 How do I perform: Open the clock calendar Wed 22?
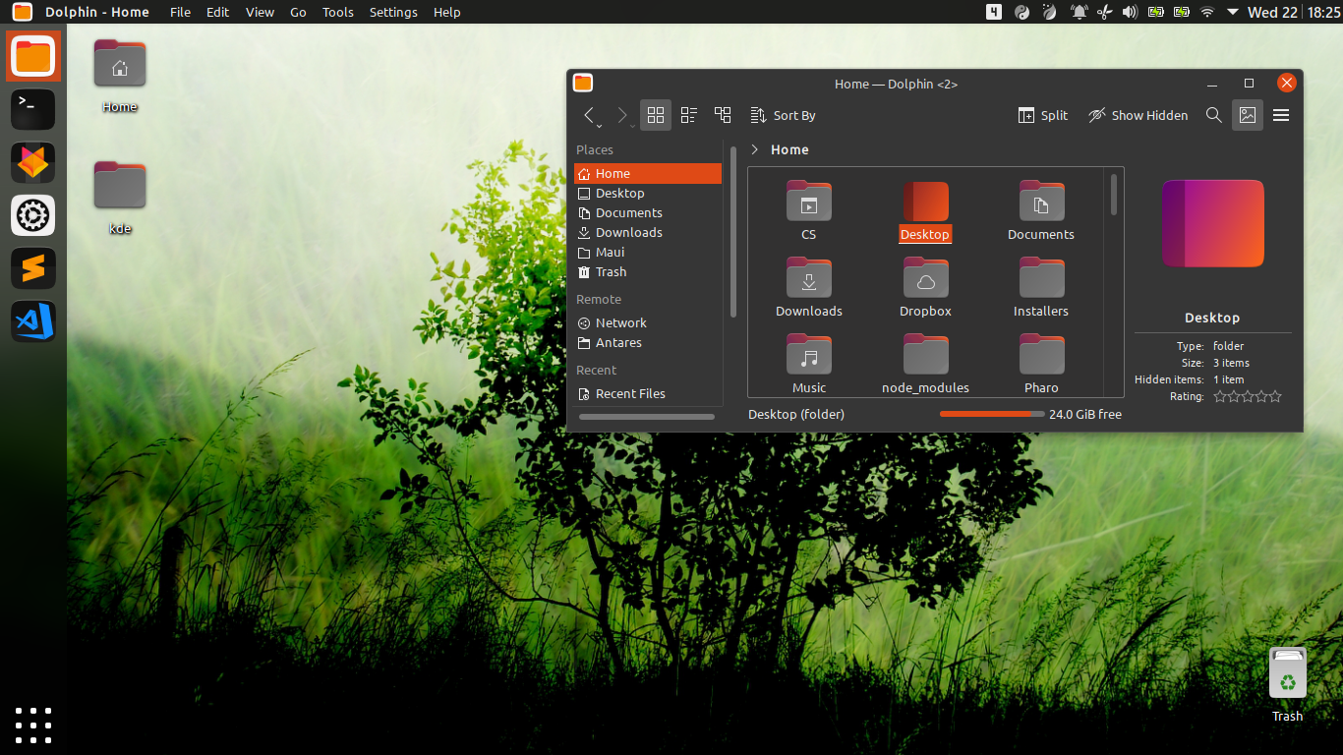pyautogui.click(x=1272, y=12)
